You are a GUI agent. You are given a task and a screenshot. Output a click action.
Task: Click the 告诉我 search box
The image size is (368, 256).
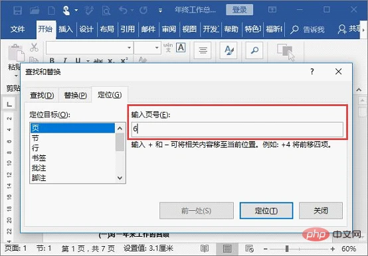(308, 30)
